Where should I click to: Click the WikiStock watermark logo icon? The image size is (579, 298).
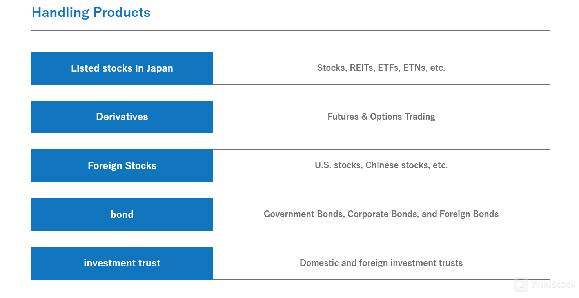pyautogui.click(x=521, y=284)
